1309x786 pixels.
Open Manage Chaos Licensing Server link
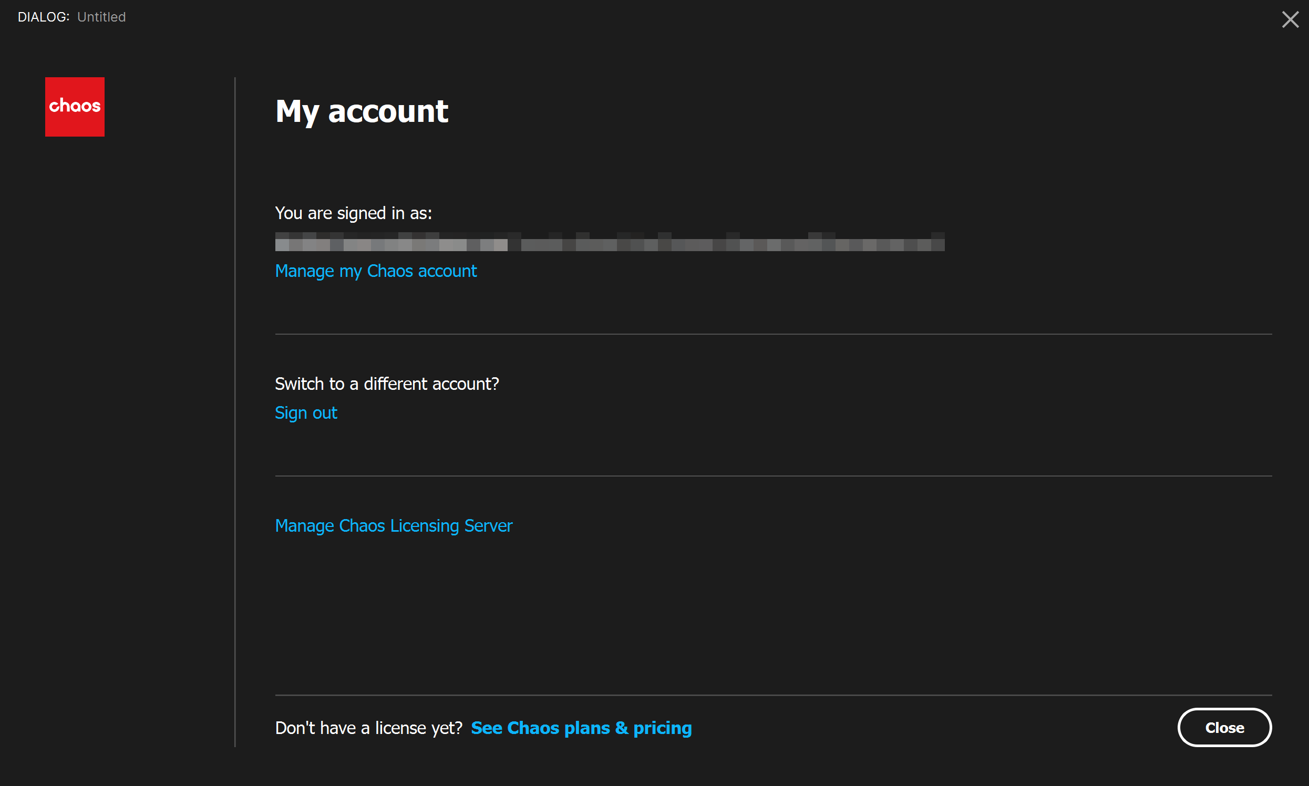click(x=394, y=526)
